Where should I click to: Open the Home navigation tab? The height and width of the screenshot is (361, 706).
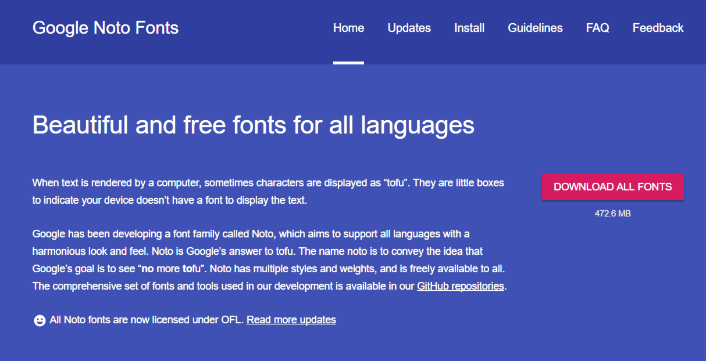(348, 28)
